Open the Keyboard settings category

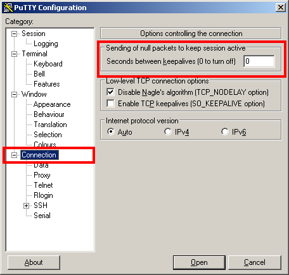[x=48, y=64]
